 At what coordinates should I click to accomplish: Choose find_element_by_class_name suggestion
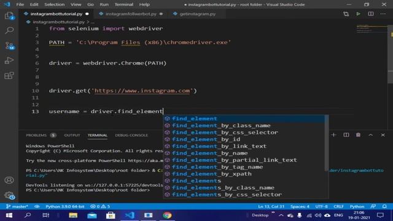[x=244, y=125]
